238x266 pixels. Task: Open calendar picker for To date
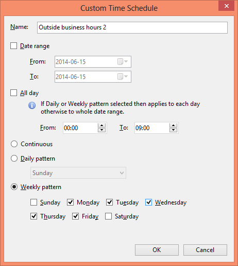pyautogui.click(x=123, y=76)
